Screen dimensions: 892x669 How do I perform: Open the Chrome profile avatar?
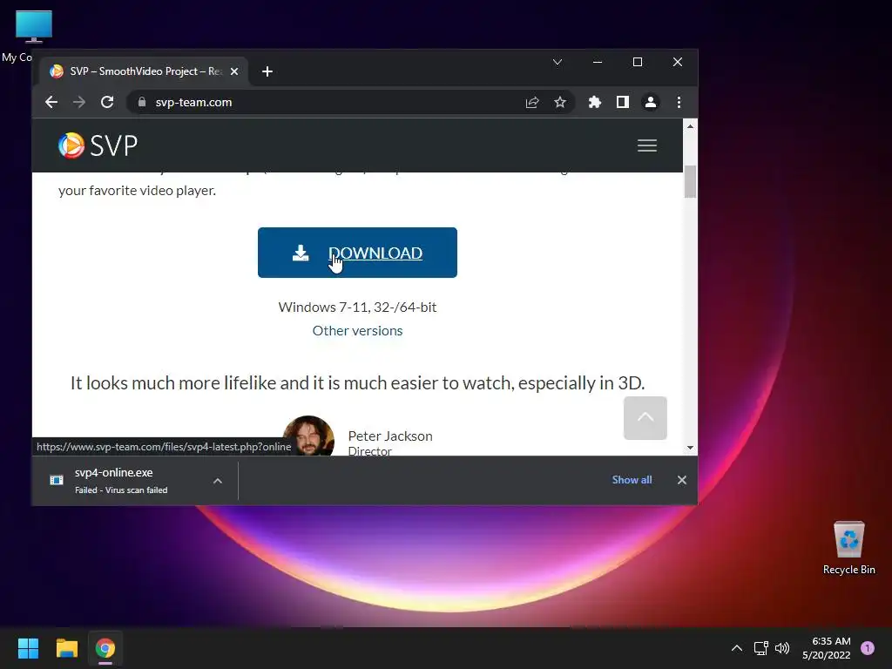(650, 103)
